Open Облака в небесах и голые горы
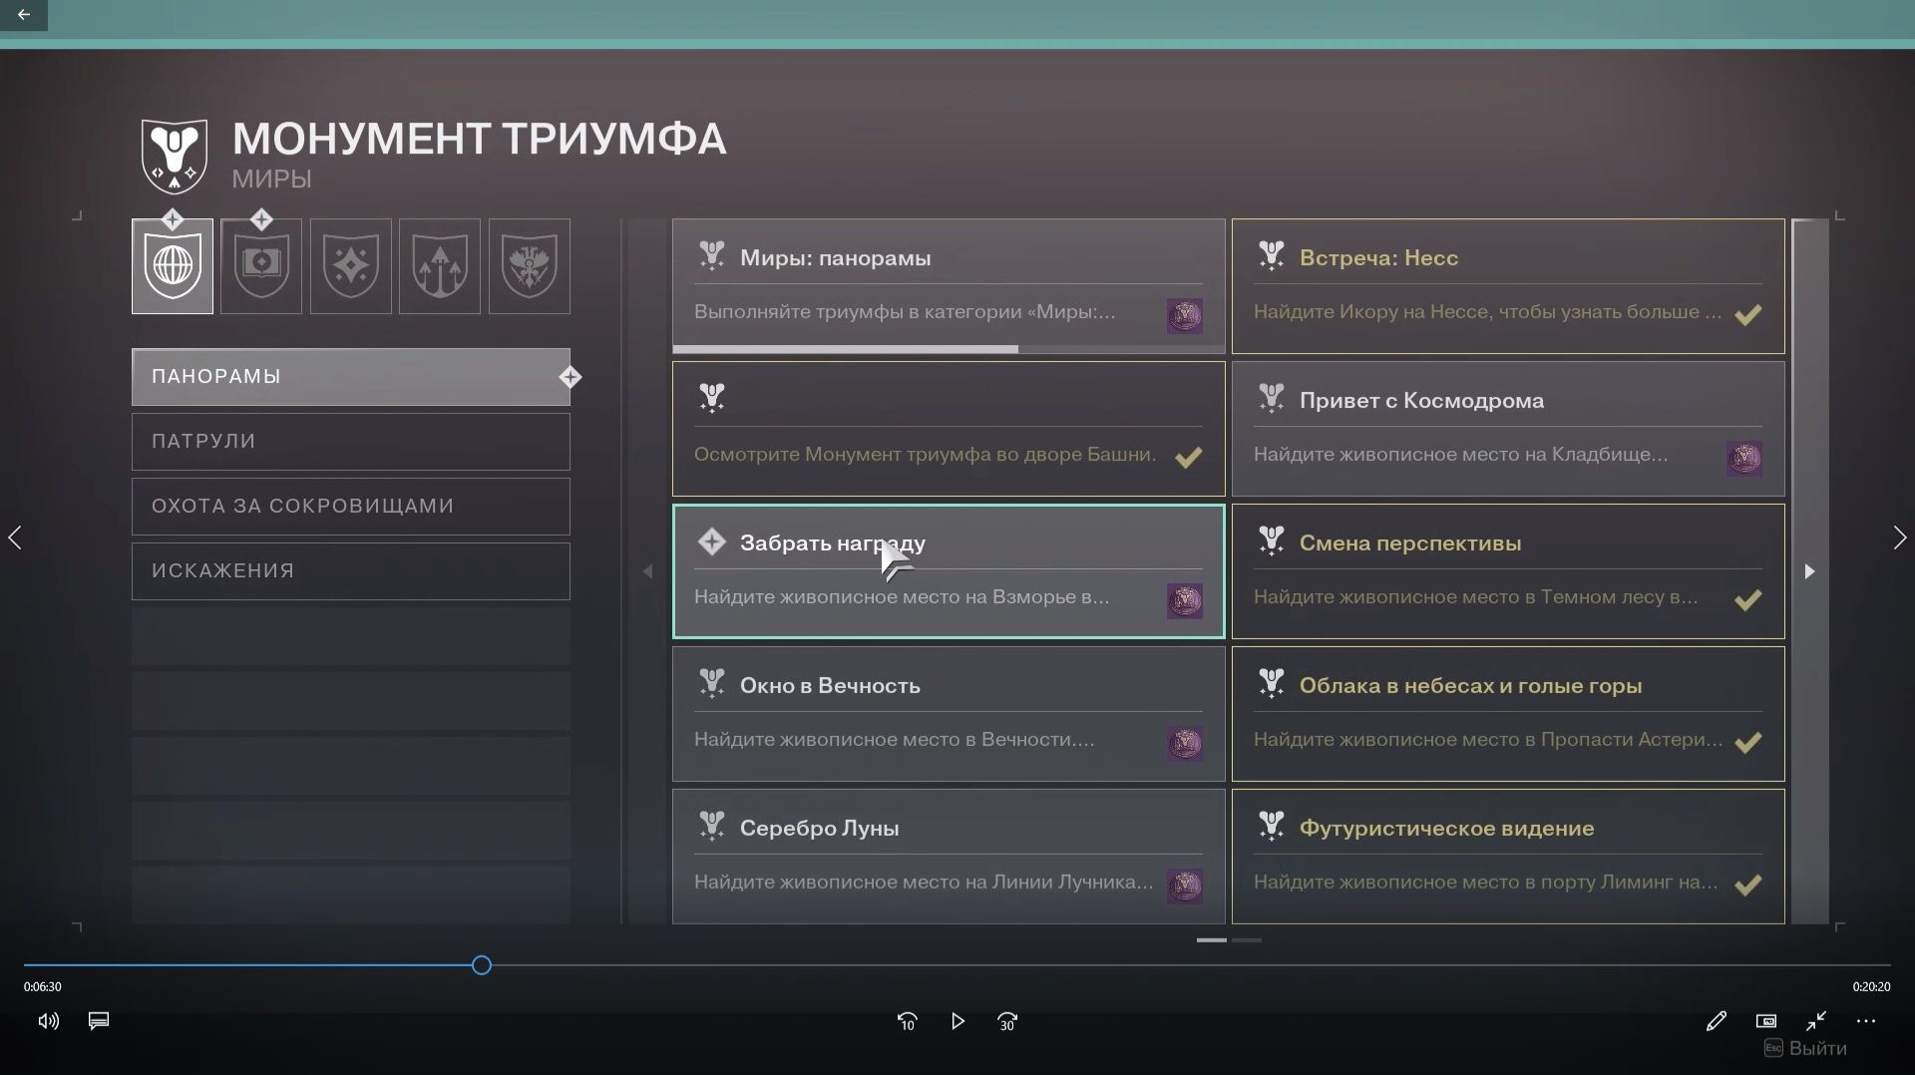Screen dimensions: 1915x1075 pyautogui.click(x=1508, y=714)
